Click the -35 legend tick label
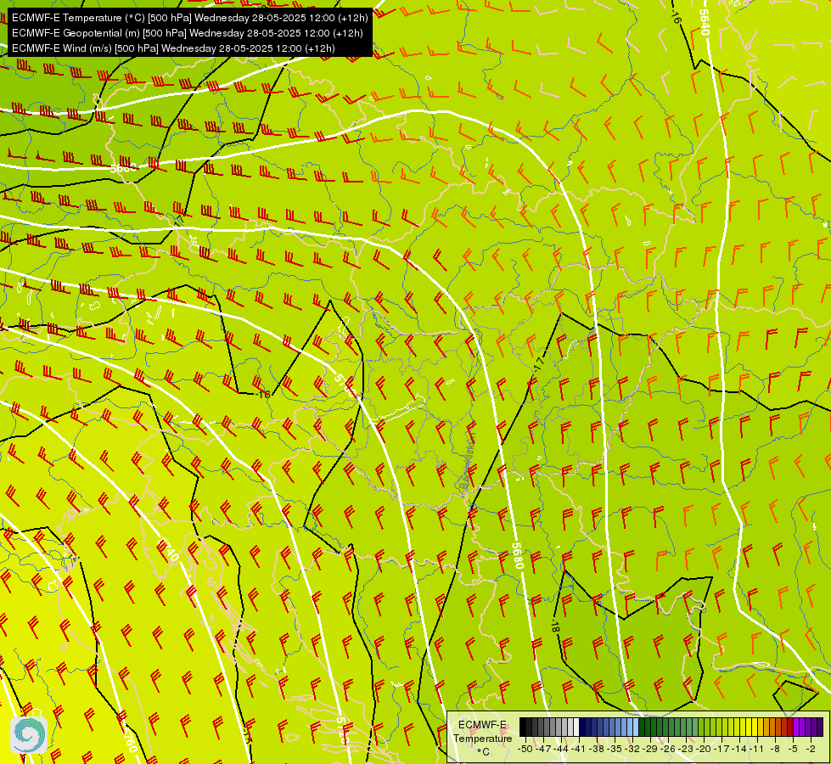Viewport: 831px width, 764px height. click(615, 749)
